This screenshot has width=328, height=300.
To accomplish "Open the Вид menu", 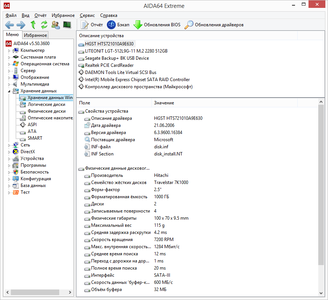I will (25, 15).
